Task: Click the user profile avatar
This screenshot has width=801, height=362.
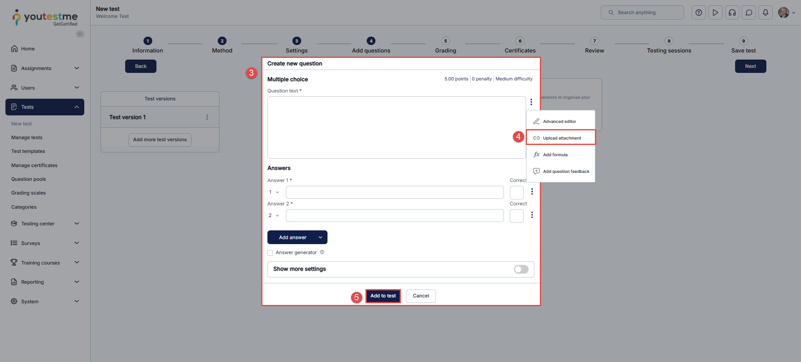Action: 783,12
